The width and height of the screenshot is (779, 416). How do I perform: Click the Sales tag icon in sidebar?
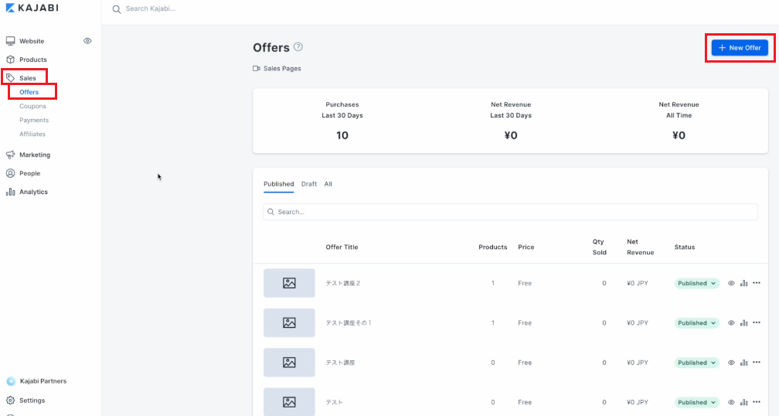(x=11, y=77)
